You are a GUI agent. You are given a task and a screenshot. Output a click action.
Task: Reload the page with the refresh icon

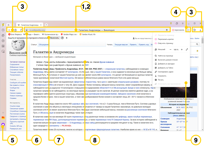tap(21, 30)
